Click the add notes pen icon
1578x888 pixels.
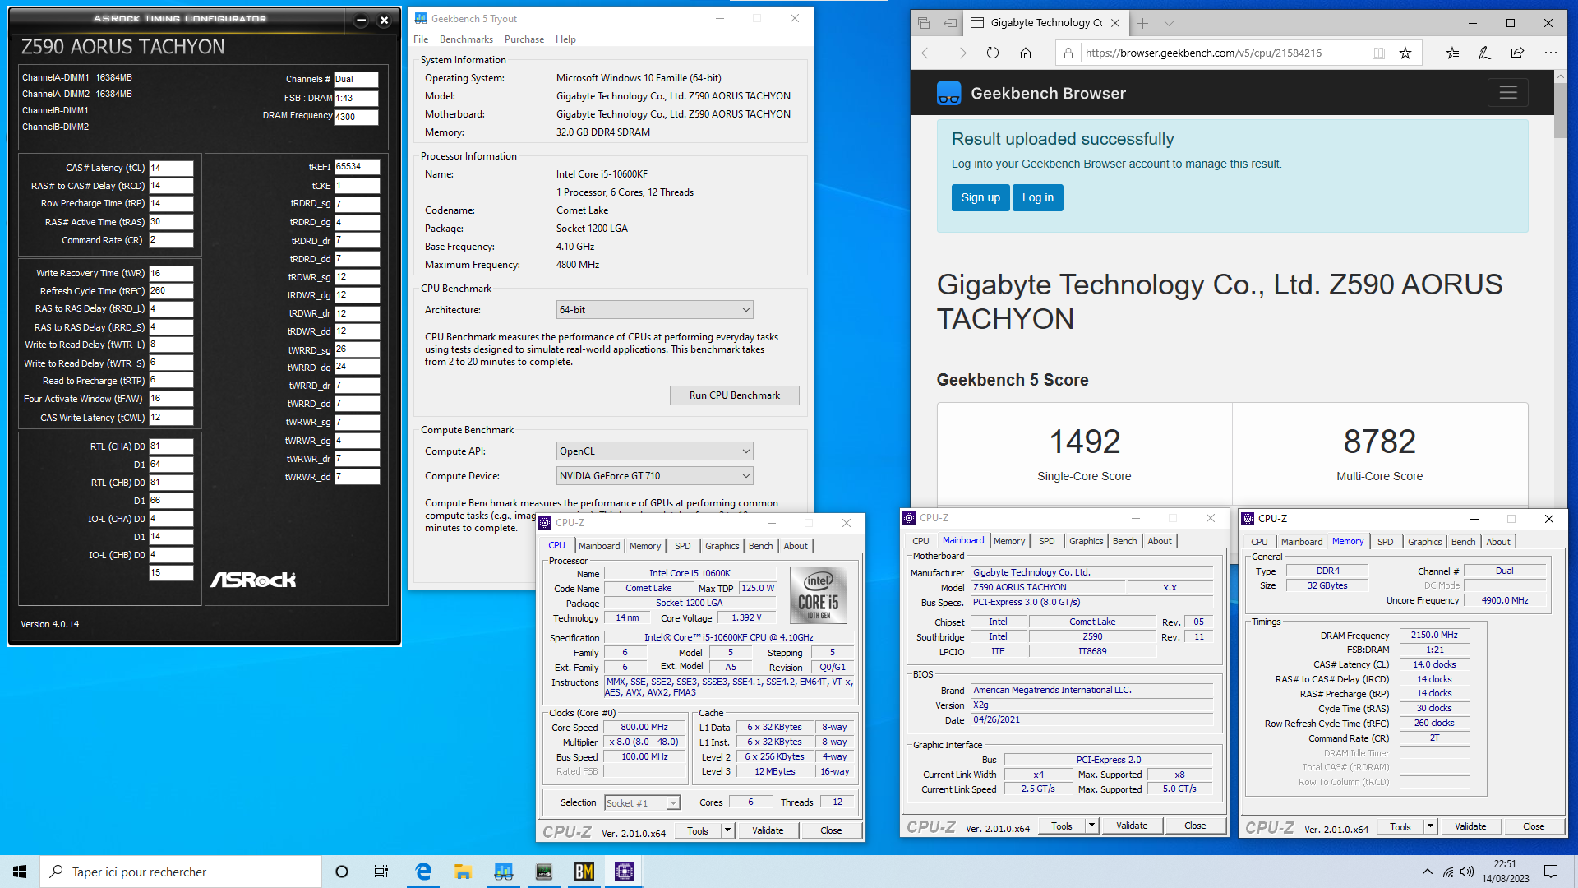(x=1484, y=53)
